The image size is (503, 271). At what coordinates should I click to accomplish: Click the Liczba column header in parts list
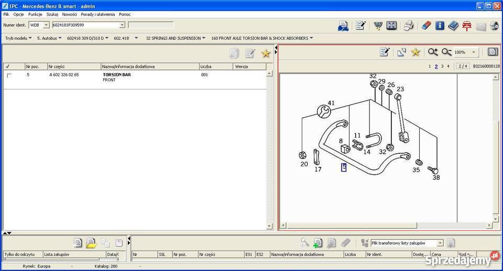tap(216, 66)
